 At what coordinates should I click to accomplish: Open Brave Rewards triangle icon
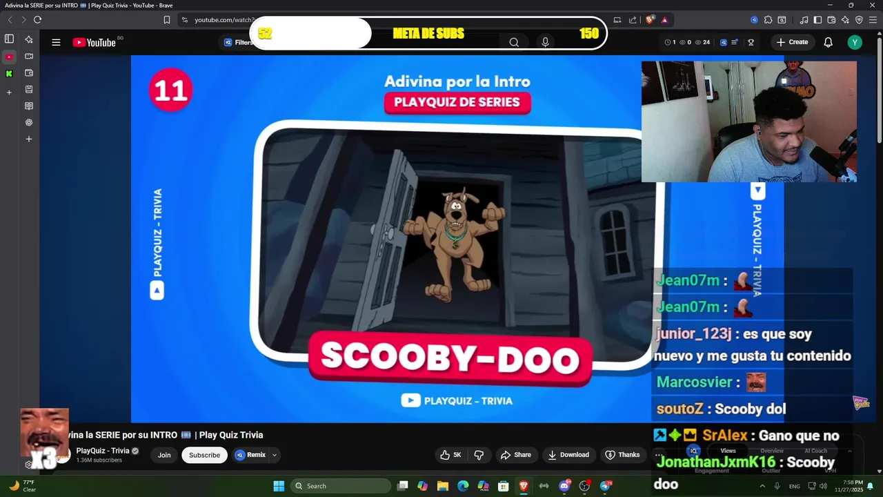coord(665,20)
